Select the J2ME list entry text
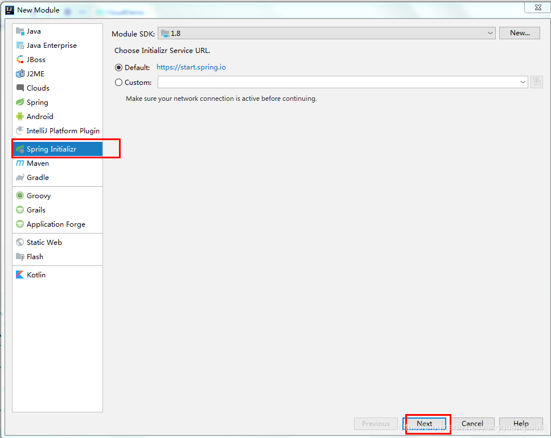This screenshot has height=438, width=551. point(35,74)
